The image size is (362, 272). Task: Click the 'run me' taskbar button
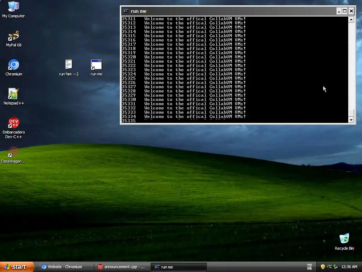click(x=179, y=267)
